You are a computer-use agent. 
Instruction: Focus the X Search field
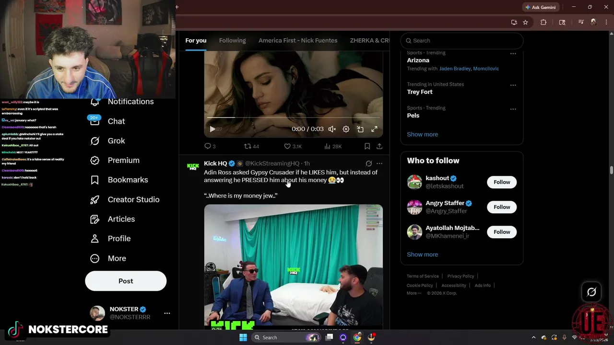click(461, 41)
